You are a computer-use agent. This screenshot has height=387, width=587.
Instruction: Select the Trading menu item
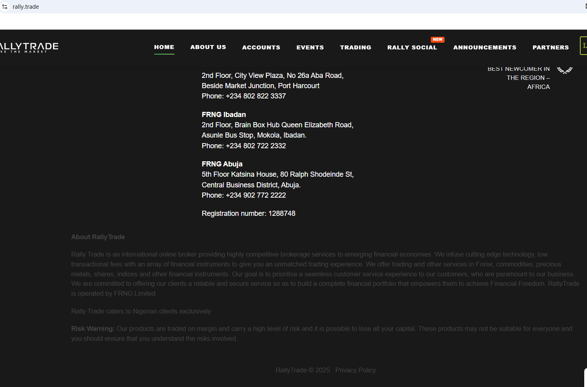356,47
